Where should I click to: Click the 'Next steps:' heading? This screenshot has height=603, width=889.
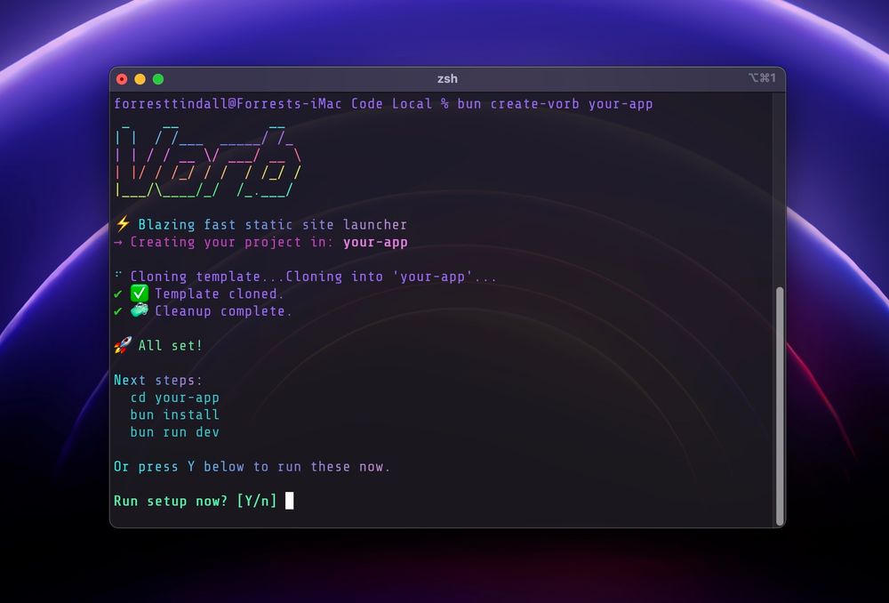tap(158, 380)
